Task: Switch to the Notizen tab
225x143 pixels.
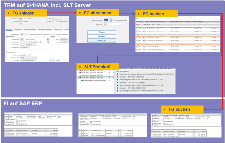Action: 66,29
